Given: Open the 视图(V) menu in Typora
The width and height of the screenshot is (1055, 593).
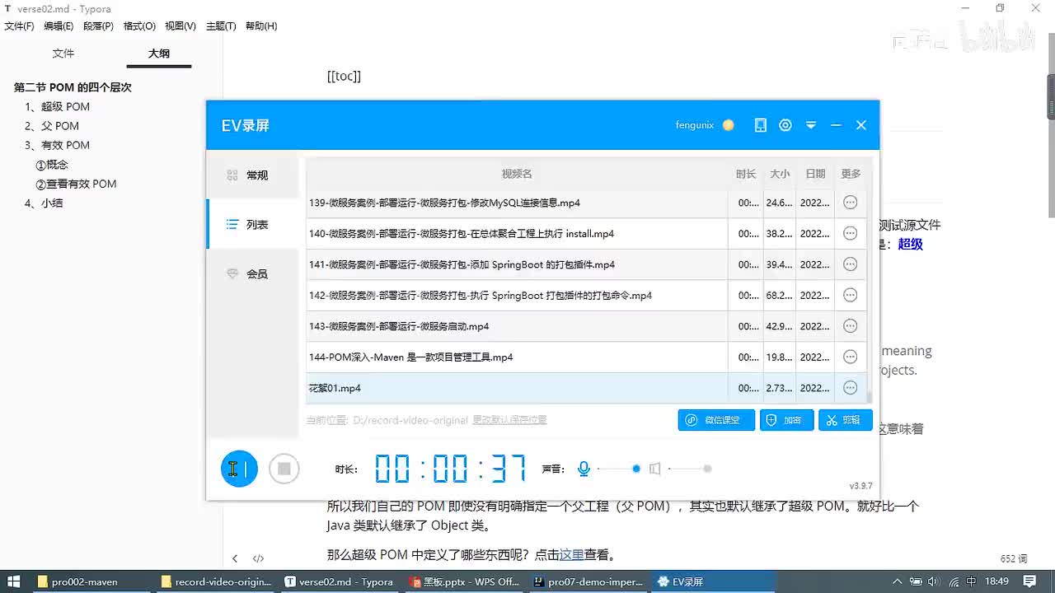Looking at the screenshot, I should (x=181, y=26).
